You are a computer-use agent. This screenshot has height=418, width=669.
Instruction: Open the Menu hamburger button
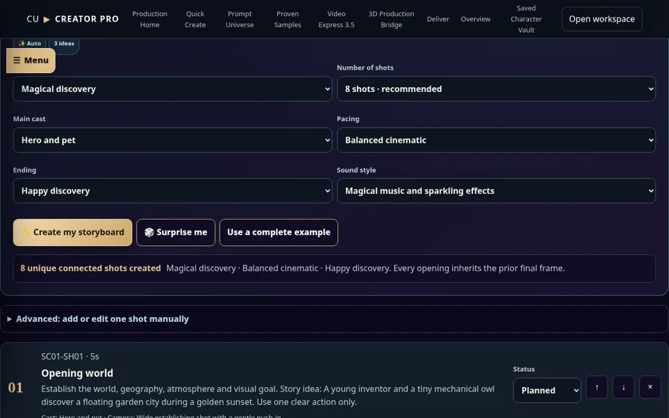[x=31, y=60]
